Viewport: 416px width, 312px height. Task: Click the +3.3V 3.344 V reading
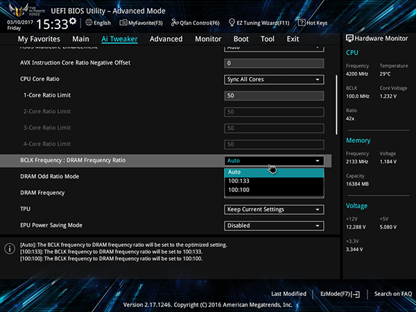354,250
